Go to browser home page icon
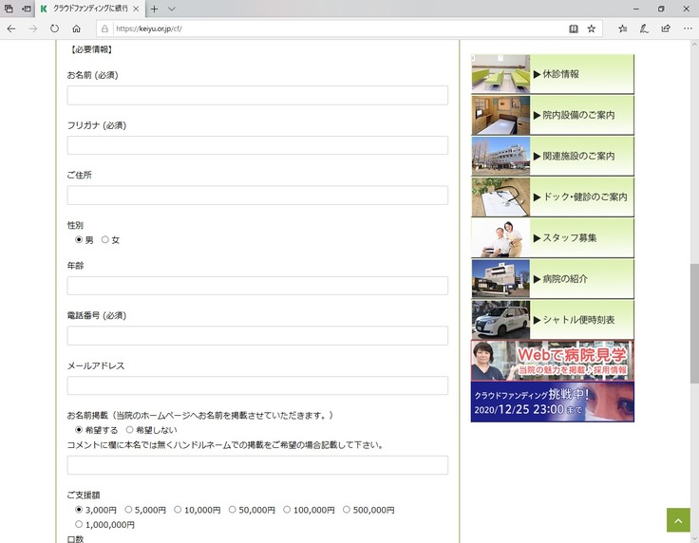 click(x=76, y=28)
